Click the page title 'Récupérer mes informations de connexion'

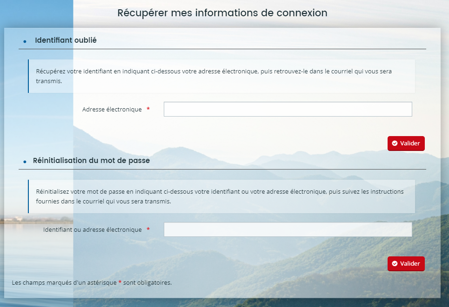point(222,13)
